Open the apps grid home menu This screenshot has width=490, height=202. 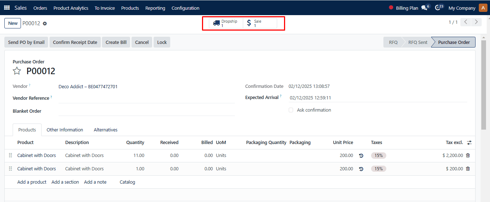[7, 8]
